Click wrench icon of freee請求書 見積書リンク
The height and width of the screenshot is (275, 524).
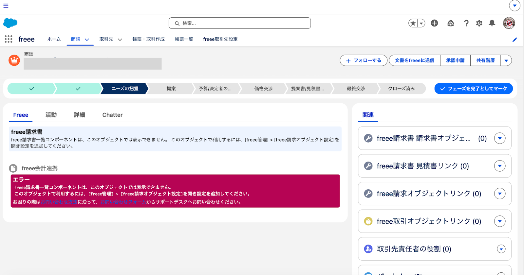click(368, 166)
